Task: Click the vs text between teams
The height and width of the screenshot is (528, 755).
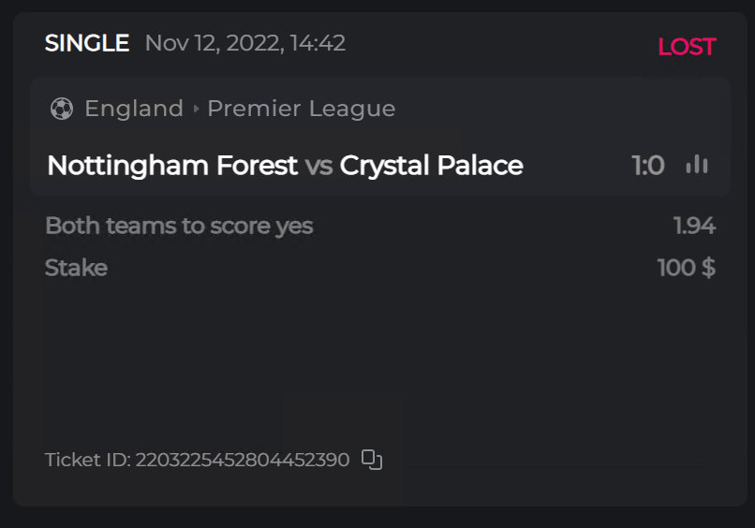Action: click(318, 167)
